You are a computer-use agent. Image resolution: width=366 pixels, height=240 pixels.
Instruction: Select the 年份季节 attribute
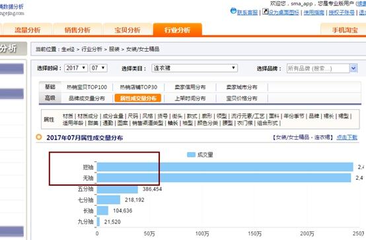[x=293, y=116]
